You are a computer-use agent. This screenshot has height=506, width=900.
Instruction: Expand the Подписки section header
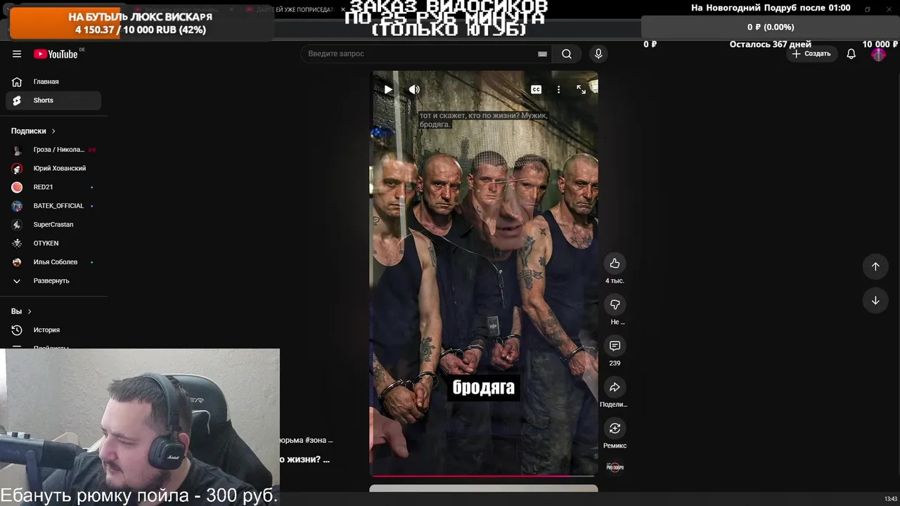33,131
